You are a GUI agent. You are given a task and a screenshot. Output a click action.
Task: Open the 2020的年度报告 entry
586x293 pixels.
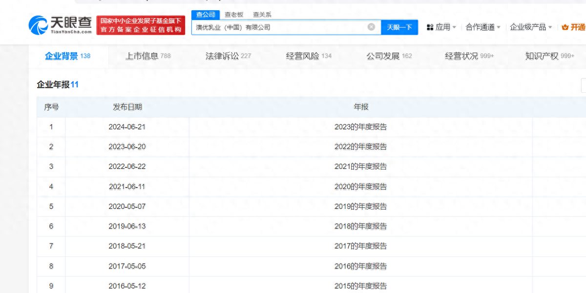click(361, 187)
